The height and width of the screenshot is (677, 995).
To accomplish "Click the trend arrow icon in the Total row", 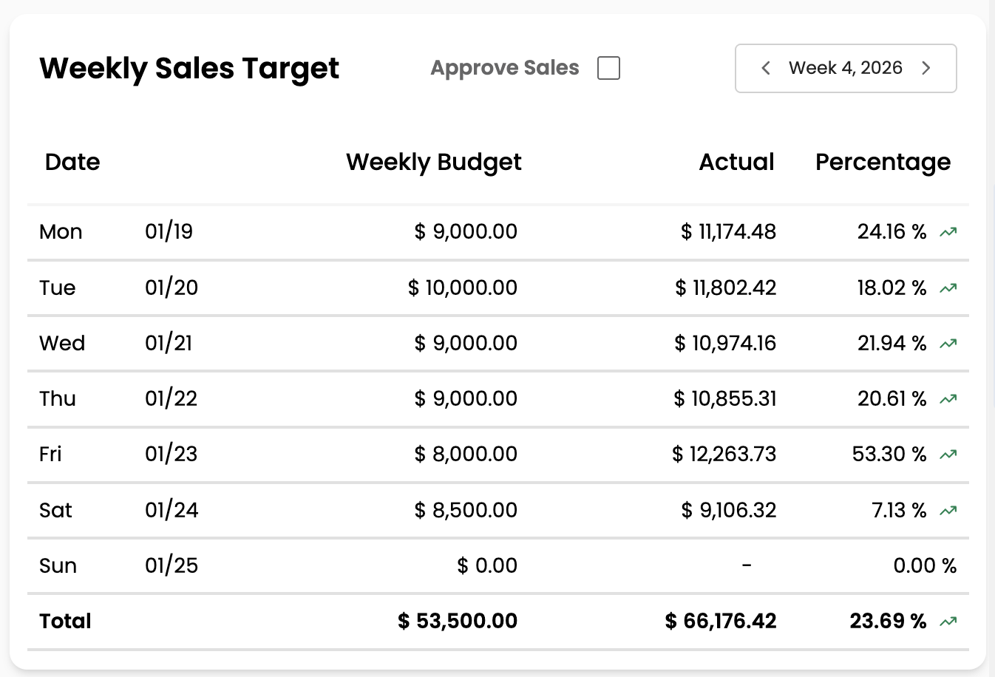I will point(948,621).
